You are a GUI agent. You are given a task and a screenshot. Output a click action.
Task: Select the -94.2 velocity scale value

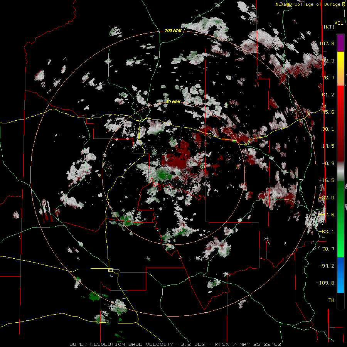point(327,266)
